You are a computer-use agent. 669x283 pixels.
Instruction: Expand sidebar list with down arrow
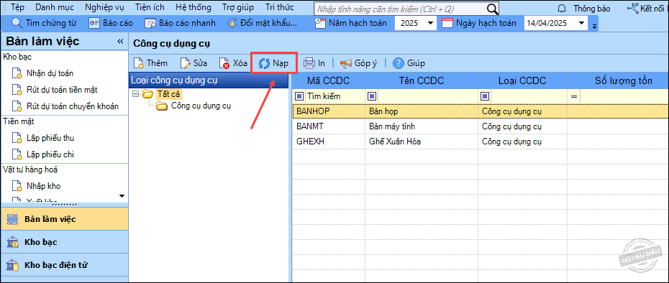[x=122, y=196]
